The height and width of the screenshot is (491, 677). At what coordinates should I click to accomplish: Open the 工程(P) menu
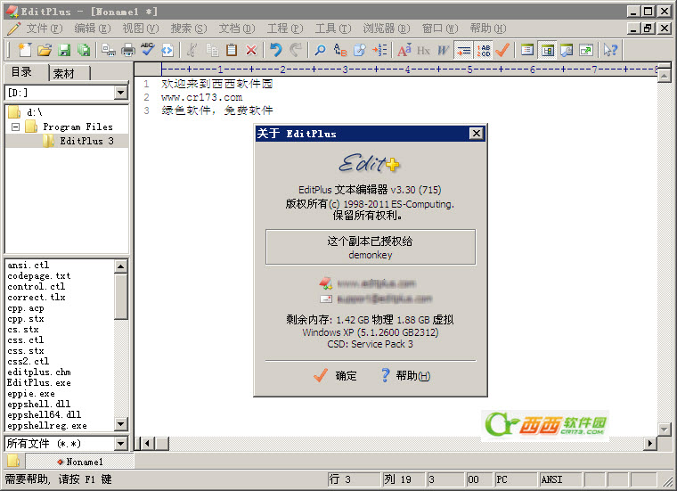tap(285, 29)
